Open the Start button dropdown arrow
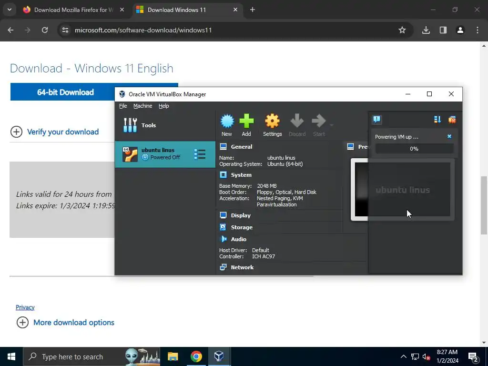Image resolution: width=488 pixels, height=366 pixels. 332,125
